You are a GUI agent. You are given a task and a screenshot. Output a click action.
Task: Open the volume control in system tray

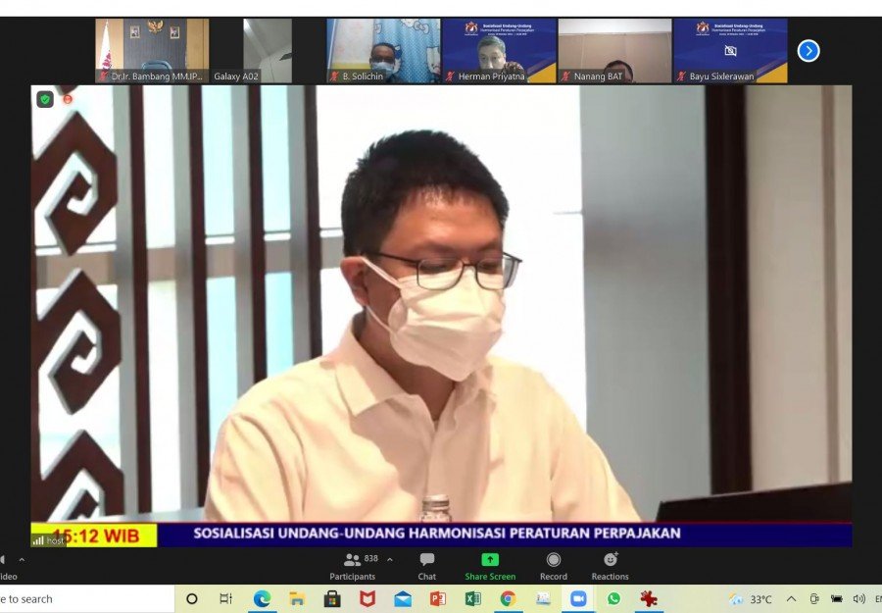[x=858, y=599]
